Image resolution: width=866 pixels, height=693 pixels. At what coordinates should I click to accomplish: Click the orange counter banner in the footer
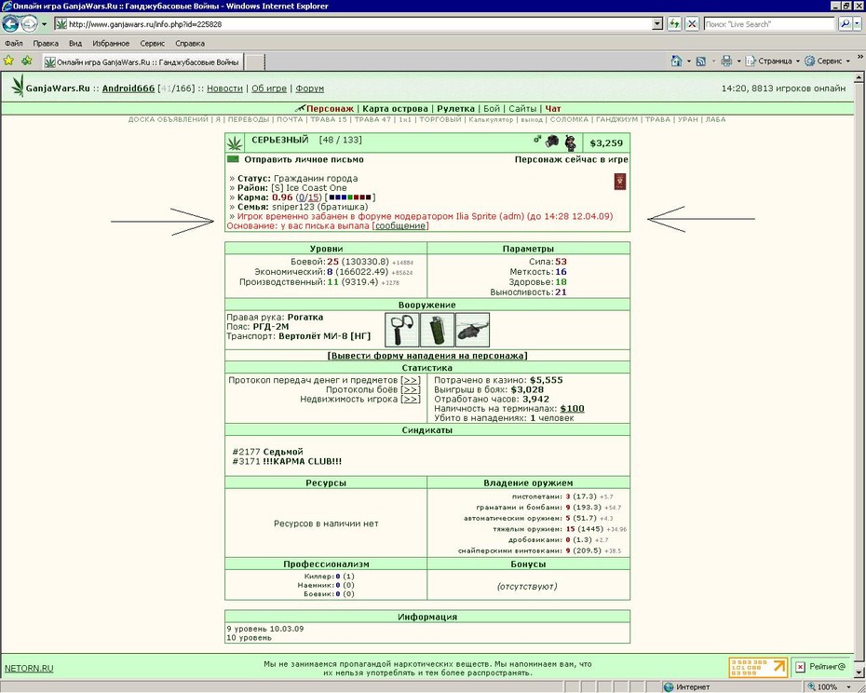point(758,667)
